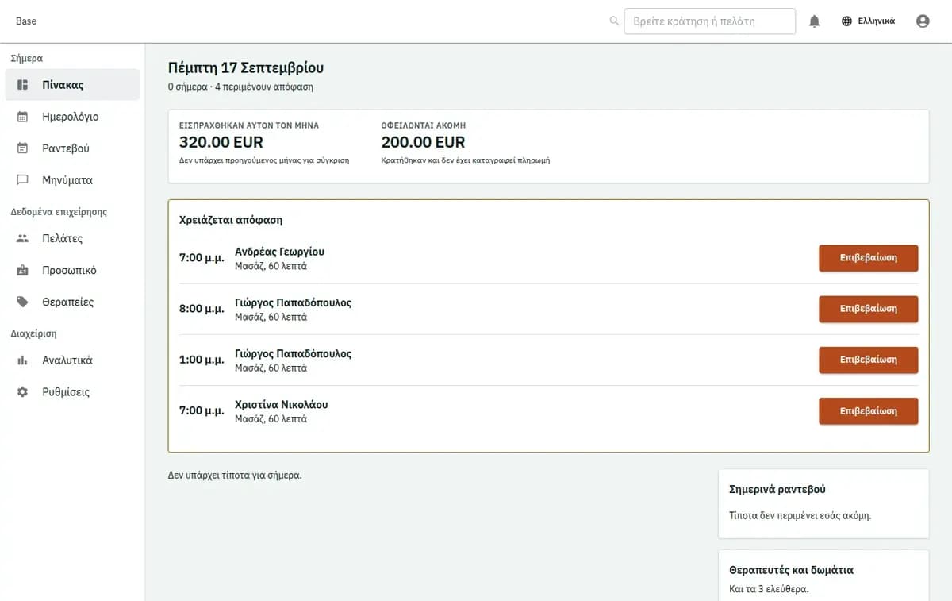
Task: Click the Θεραπείες tag icon
Action: (23, 302)
